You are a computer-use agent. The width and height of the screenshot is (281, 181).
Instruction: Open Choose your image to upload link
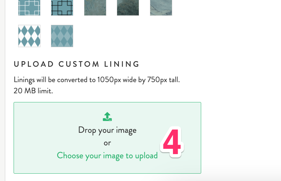pos(107,155)
